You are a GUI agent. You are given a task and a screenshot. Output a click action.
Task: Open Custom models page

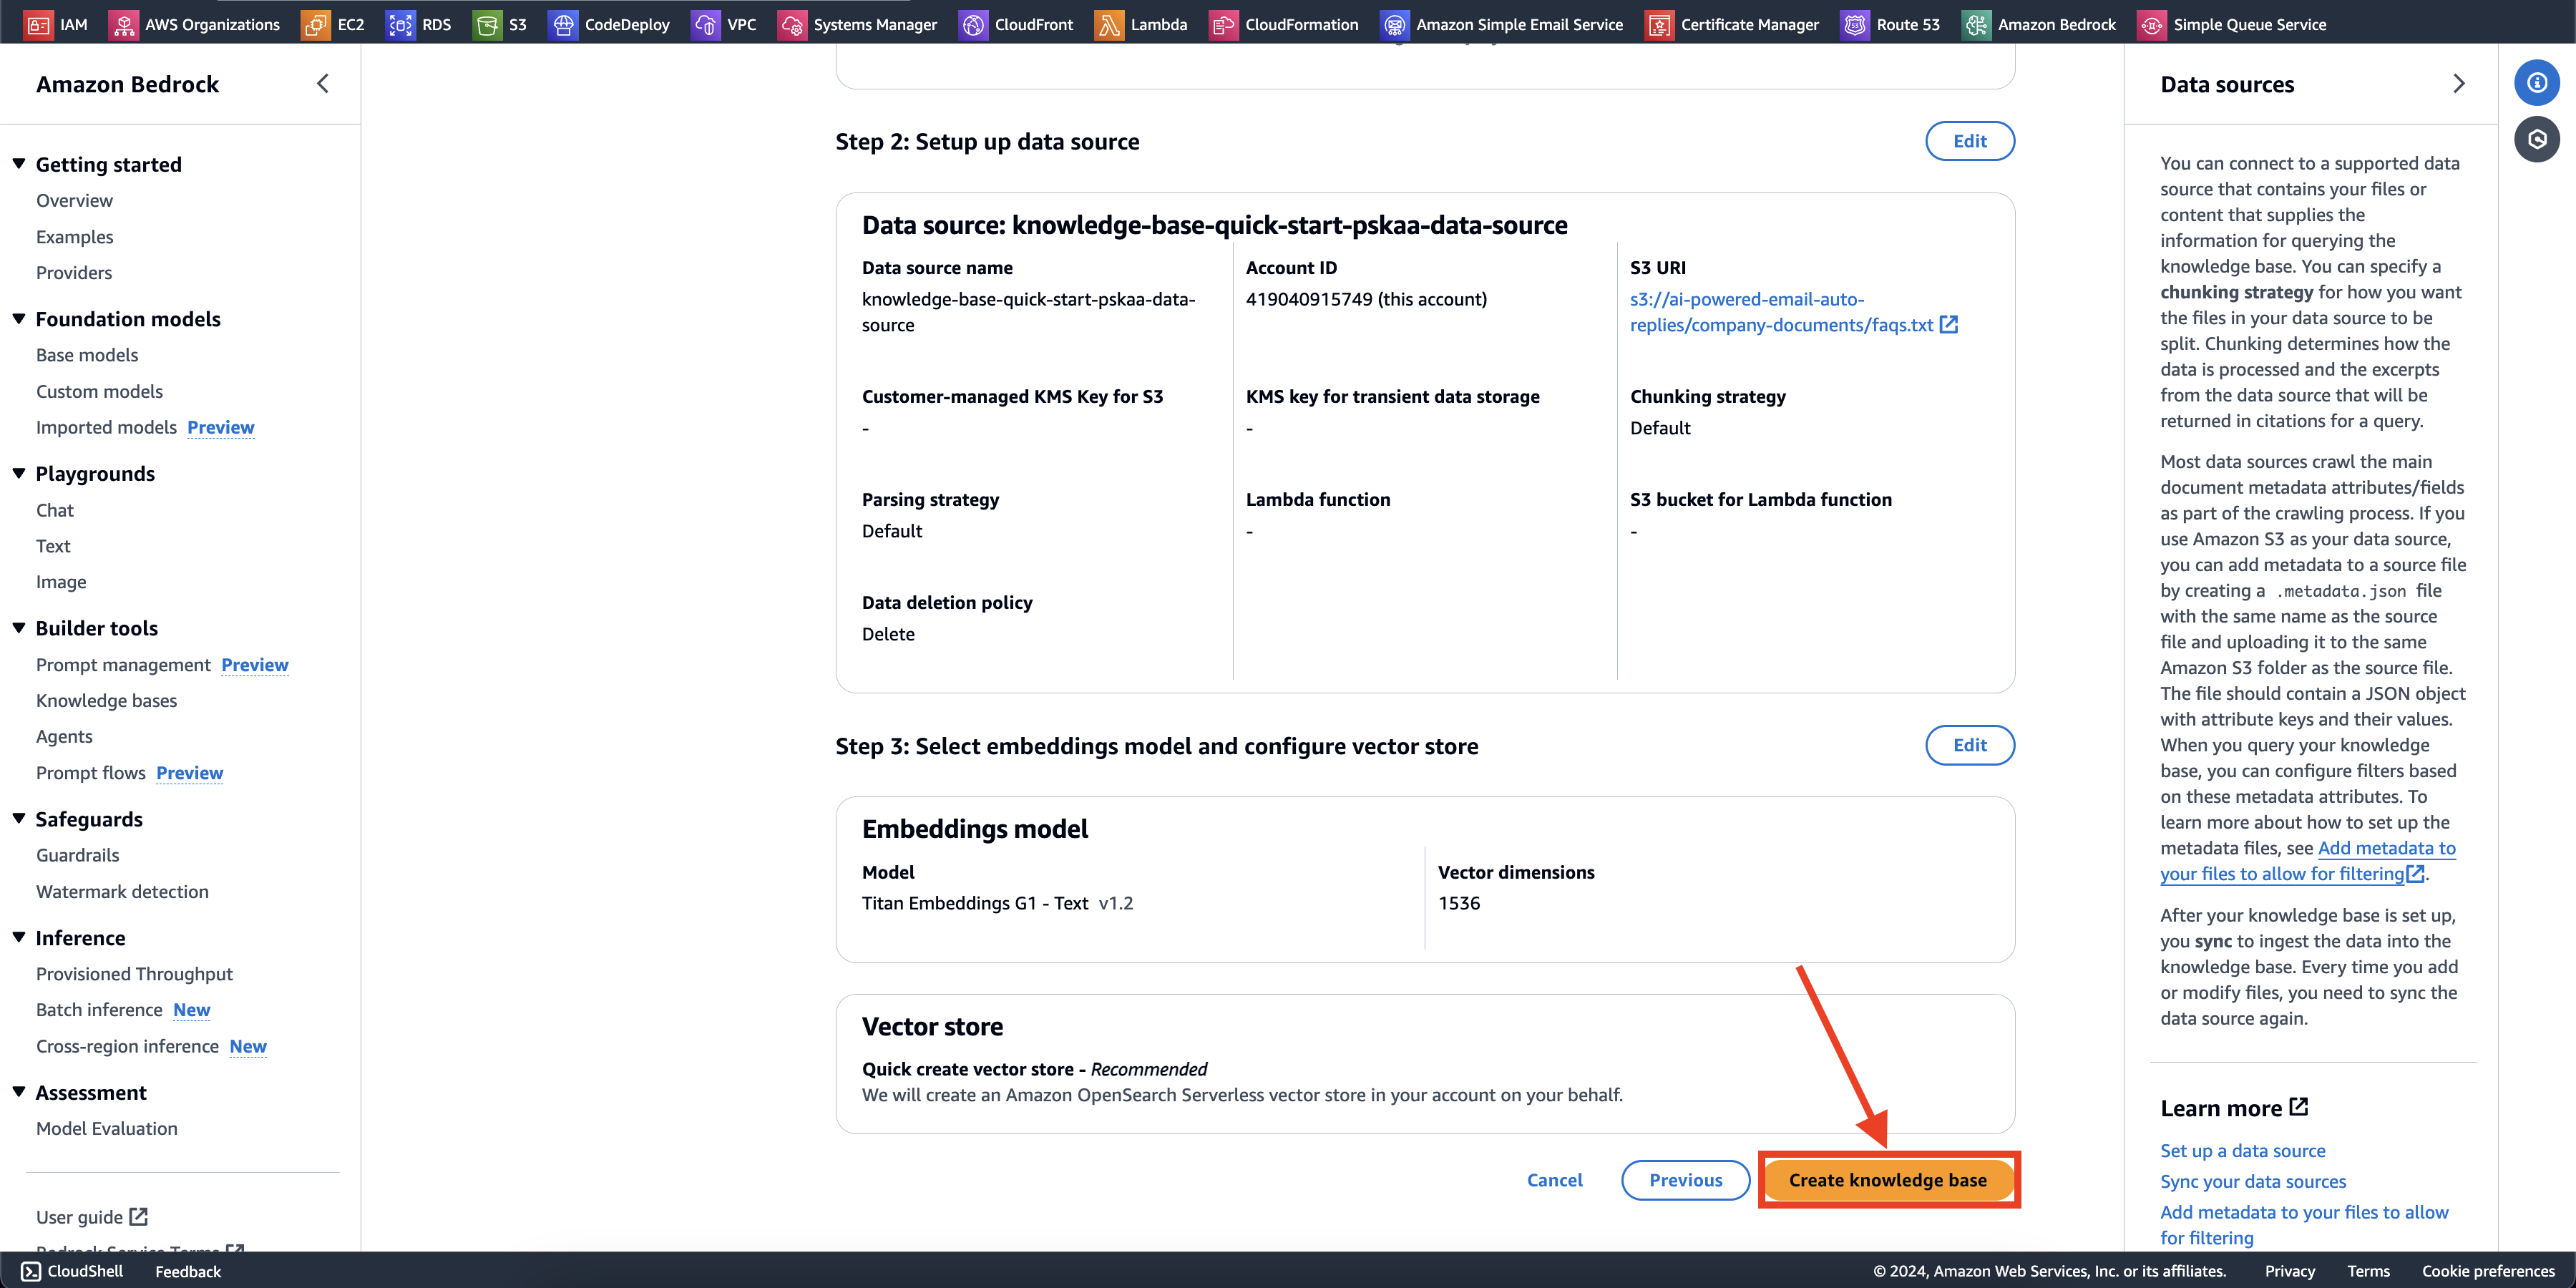point(99,391)
